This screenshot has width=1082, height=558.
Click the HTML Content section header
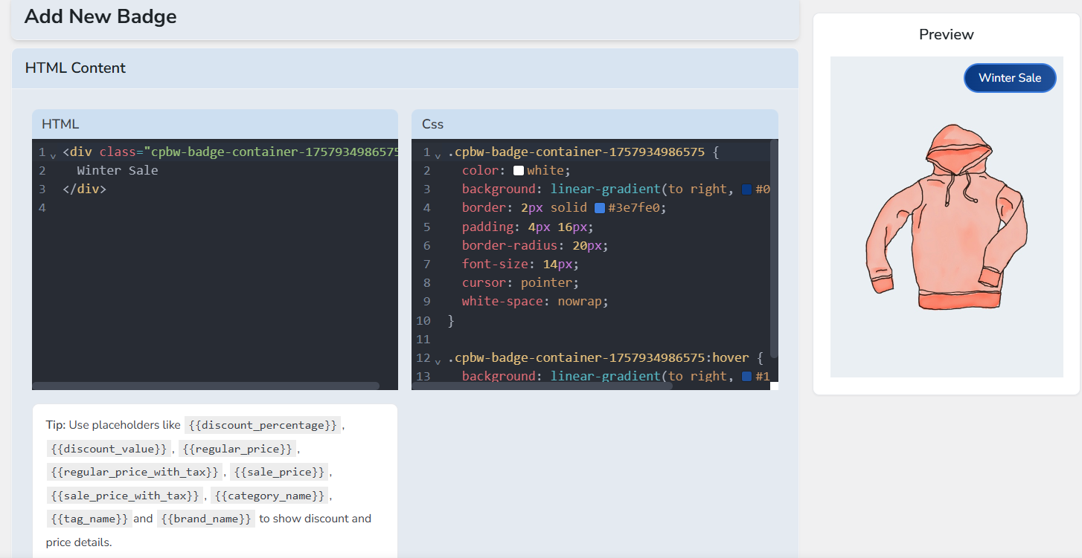[76, 68]
